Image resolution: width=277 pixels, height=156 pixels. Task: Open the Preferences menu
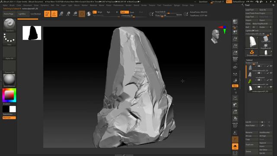pyautogui.click(x=118, y=5)
